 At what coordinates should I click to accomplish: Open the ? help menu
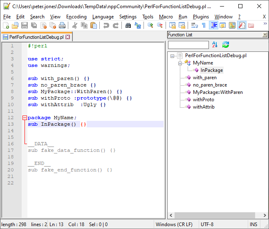point(239,17)
